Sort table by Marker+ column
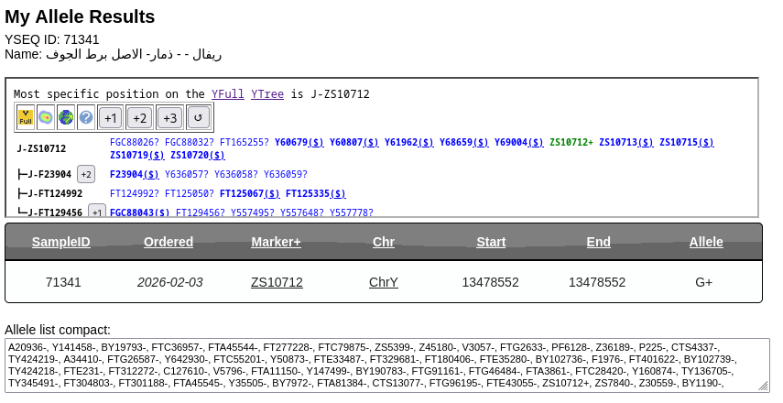The image size is (783, 403). pyautogui.click(x=277, y=242)
